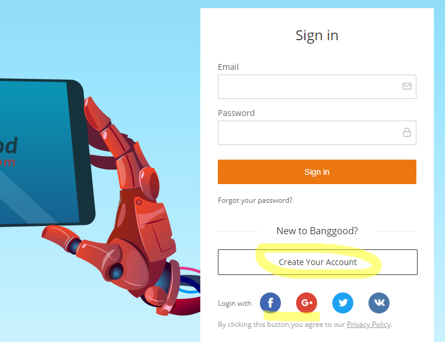Click the blue phone screen illustration

coord(37,153)
